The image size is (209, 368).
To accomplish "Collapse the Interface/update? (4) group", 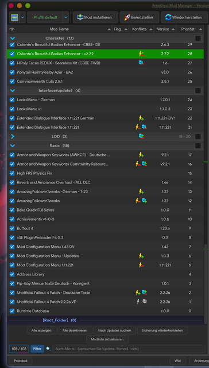I will (x=13, y=91).
